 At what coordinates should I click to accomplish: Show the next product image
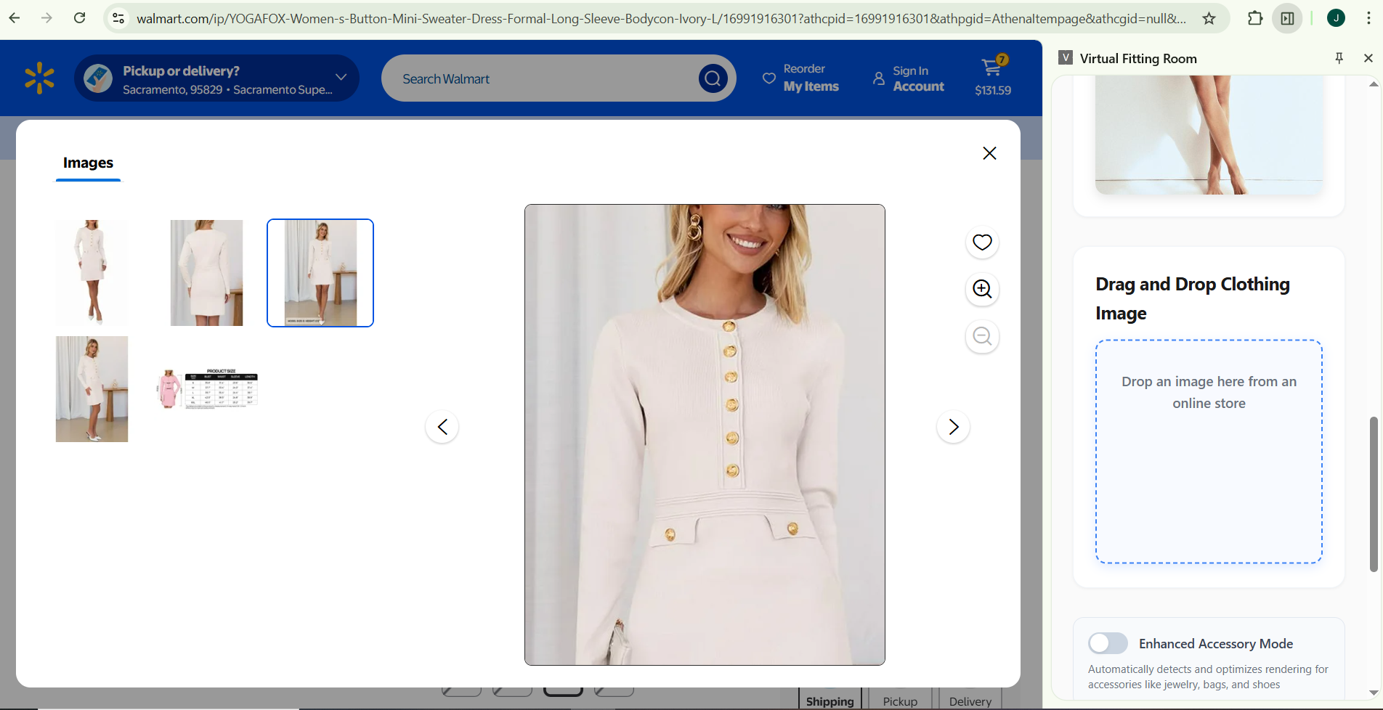point(953,427)
